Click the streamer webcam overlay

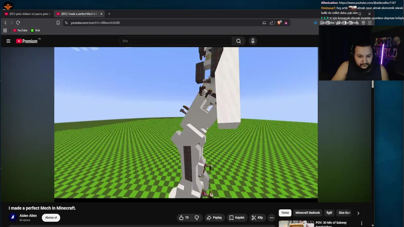coord(361,53)
